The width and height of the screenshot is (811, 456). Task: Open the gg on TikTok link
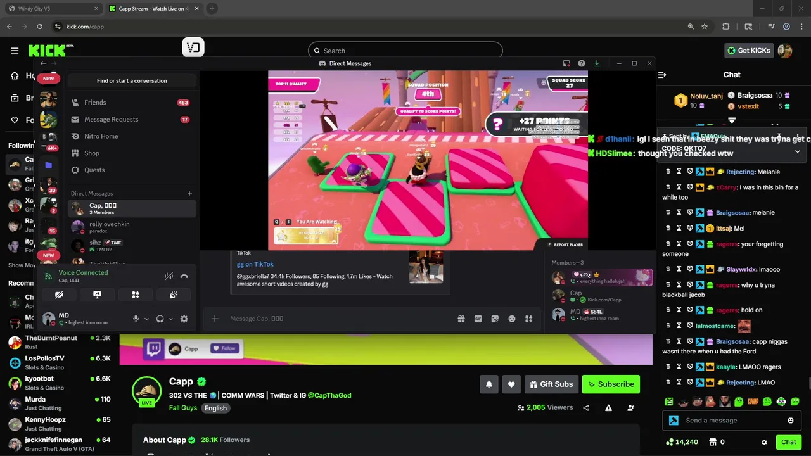(255, 264)
